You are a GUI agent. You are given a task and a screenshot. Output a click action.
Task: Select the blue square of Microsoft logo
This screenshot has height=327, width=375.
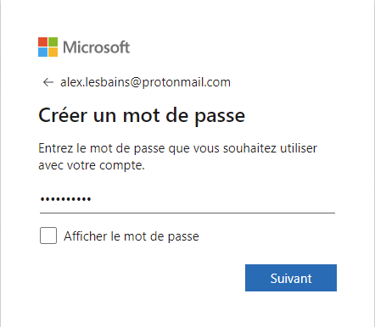[42, 52]
